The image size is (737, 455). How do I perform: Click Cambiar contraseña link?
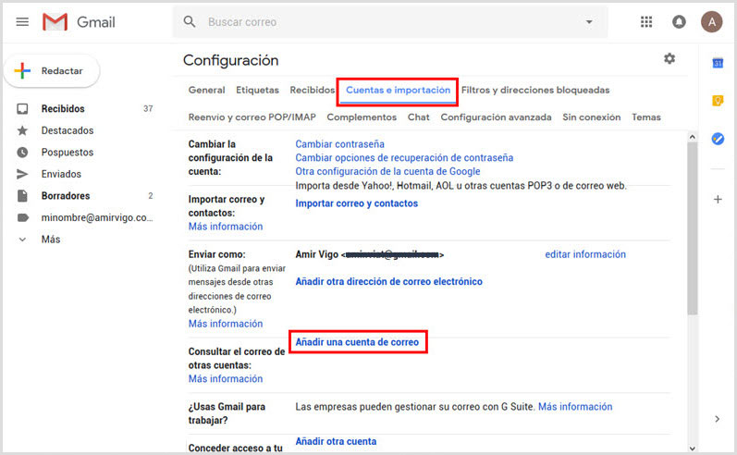pos(339,144)
